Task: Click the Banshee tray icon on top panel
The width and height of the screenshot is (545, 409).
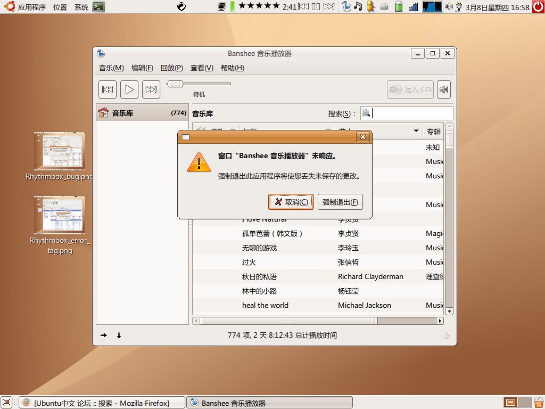Action: [x=346, y=6]
